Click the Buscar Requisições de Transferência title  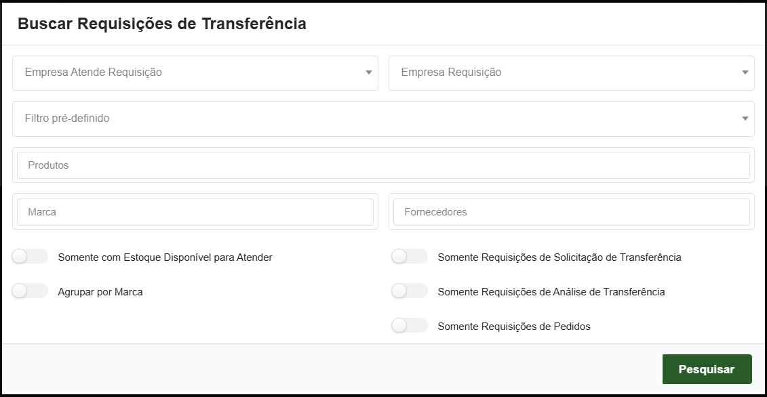163,23
